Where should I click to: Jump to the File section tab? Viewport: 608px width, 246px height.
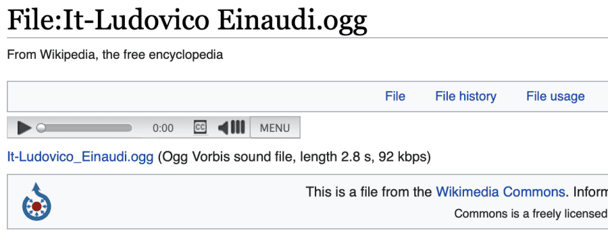(395, 96)
